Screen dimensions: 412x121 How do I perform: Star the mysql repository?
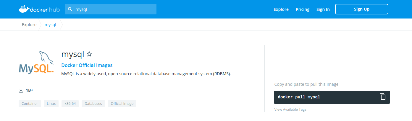coord(89,54)
